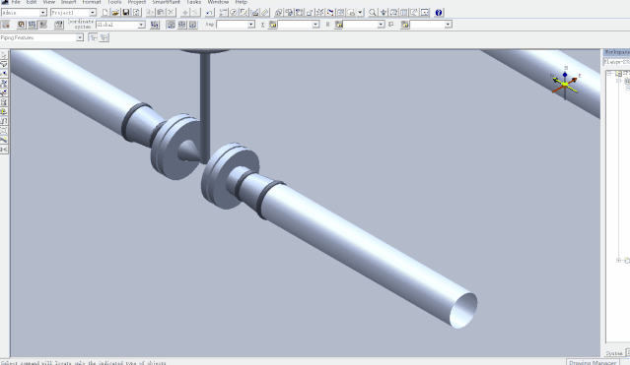Activate the Zoom magnifier tool
Screen dimensions: 630x365
(x=373, y=13)
